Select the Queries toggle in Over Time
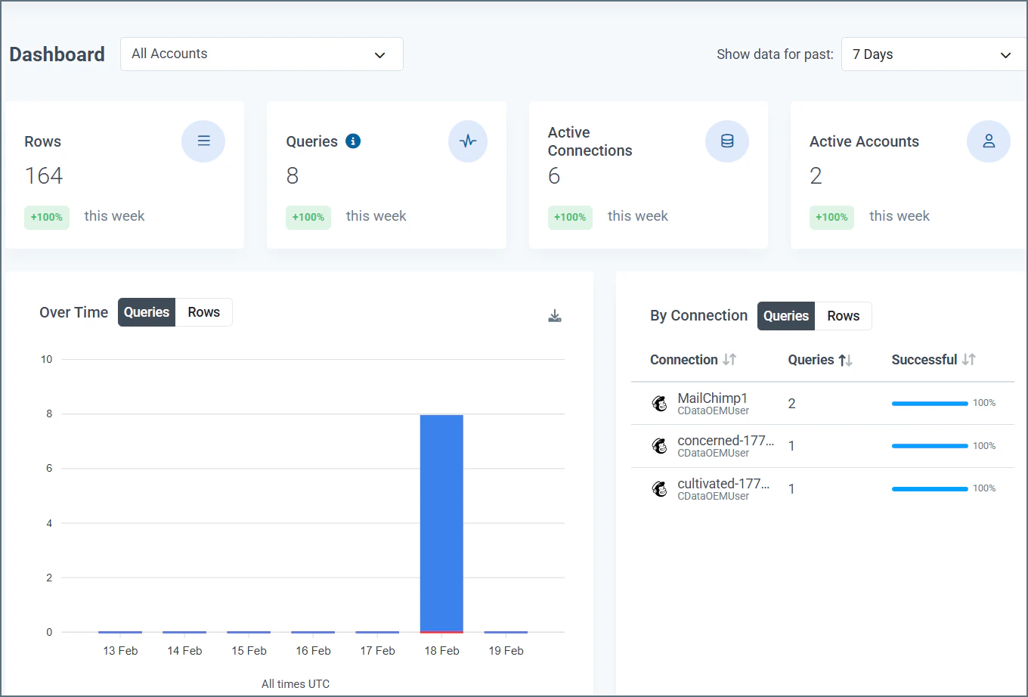Image resolution: width=1028 pixels, height=697 pixels. click(146, 312)
